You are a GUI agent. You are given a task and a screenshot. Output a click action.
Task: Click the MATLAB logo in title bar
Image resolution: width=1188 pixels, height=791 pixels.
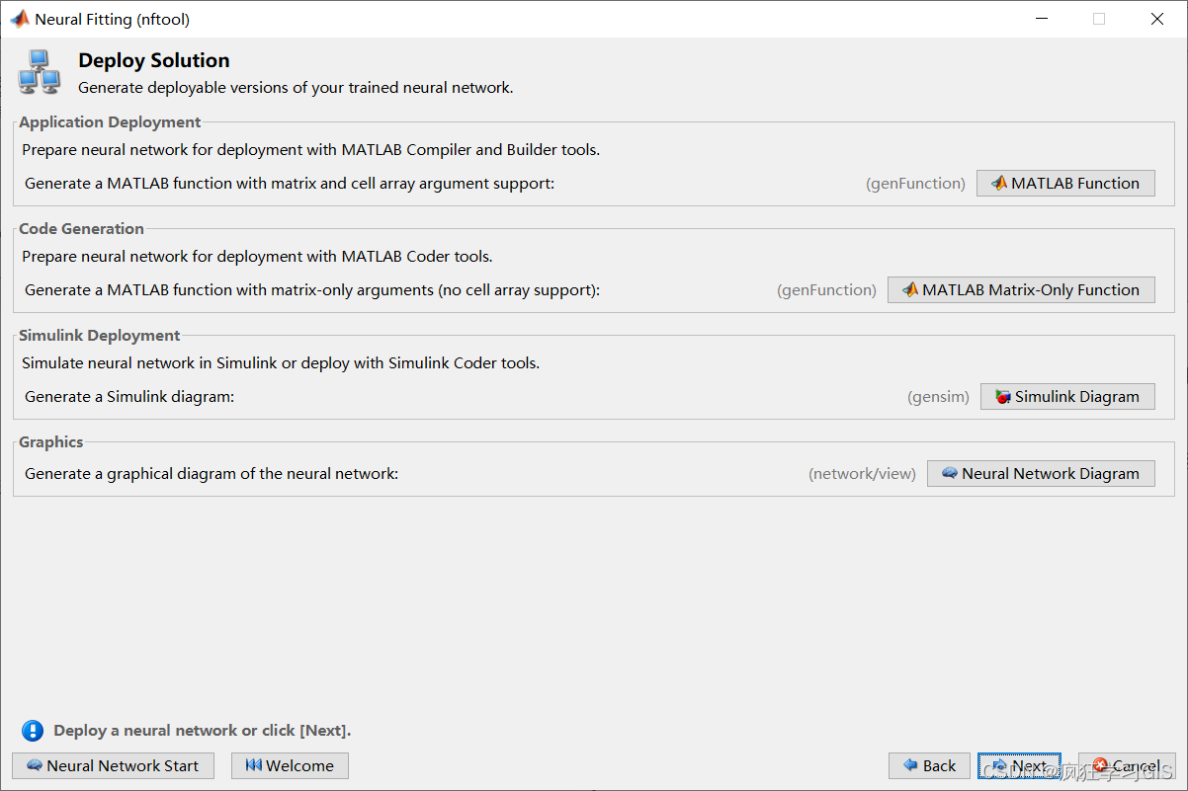(x=19, y=19)
